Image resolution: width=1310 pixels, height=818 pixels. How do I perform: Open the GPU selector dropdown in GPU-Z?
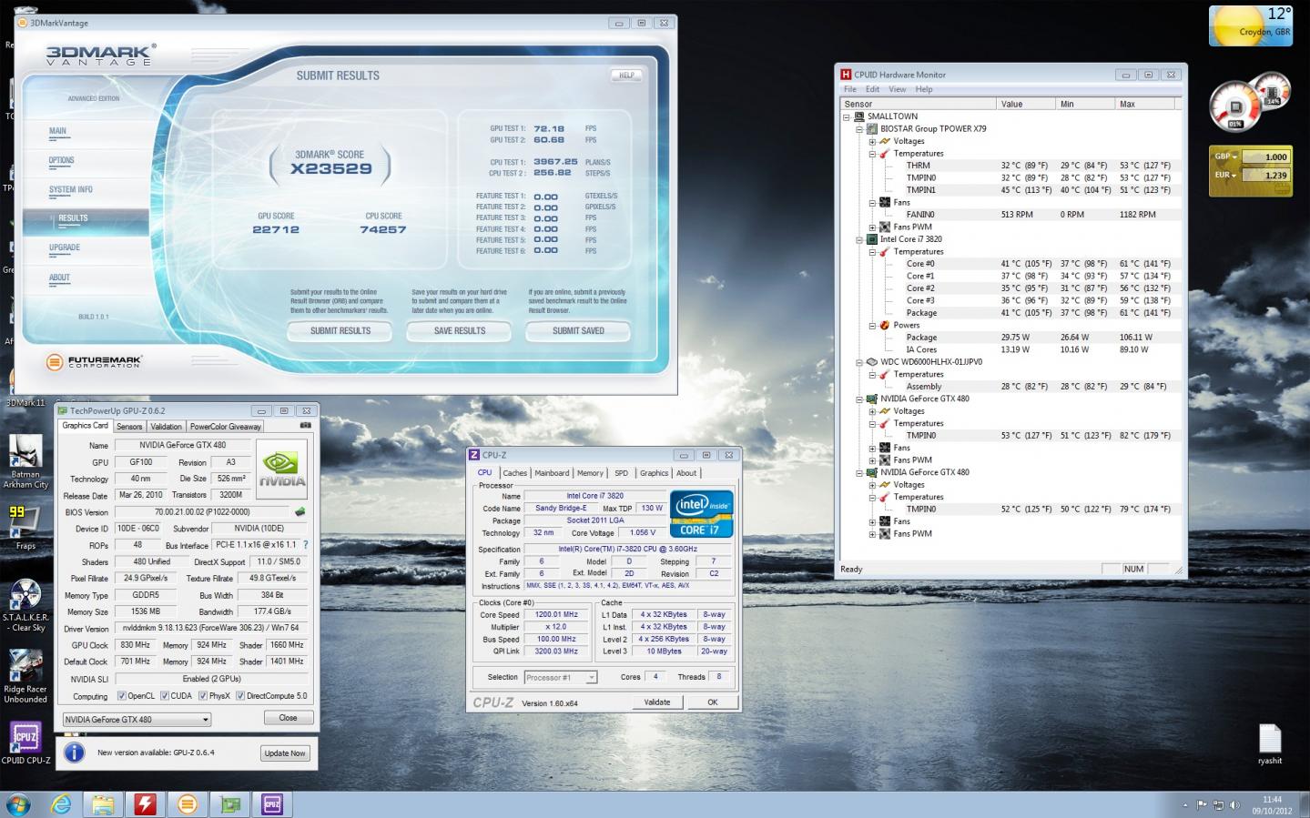click(137, 719)
